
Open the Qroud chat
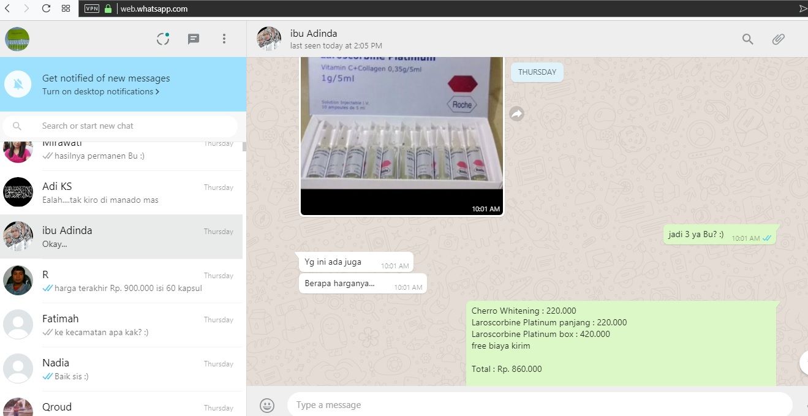[121, 404]
